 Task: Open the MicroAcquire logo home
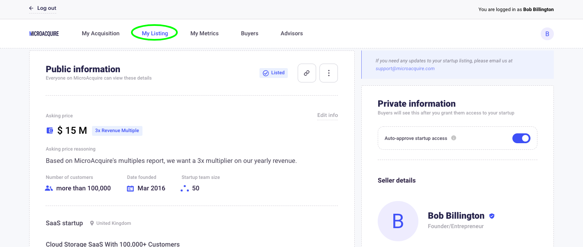[x=44, y=34]
